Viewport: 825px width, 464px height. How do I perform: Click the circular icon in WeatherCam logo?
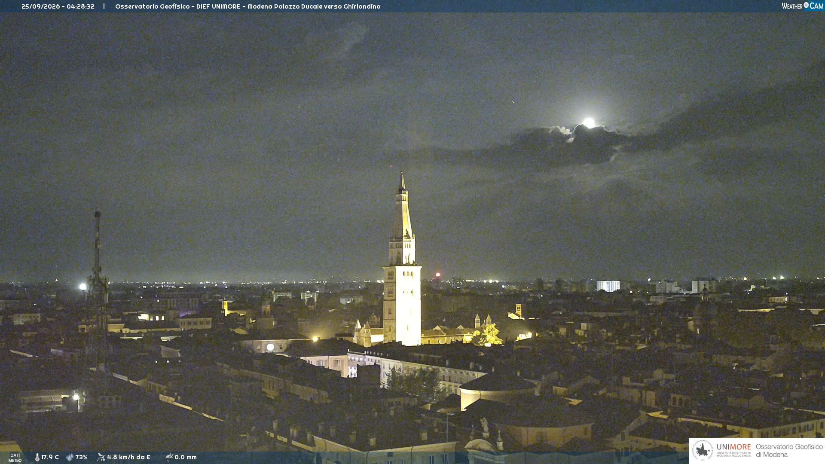[806, 5]
